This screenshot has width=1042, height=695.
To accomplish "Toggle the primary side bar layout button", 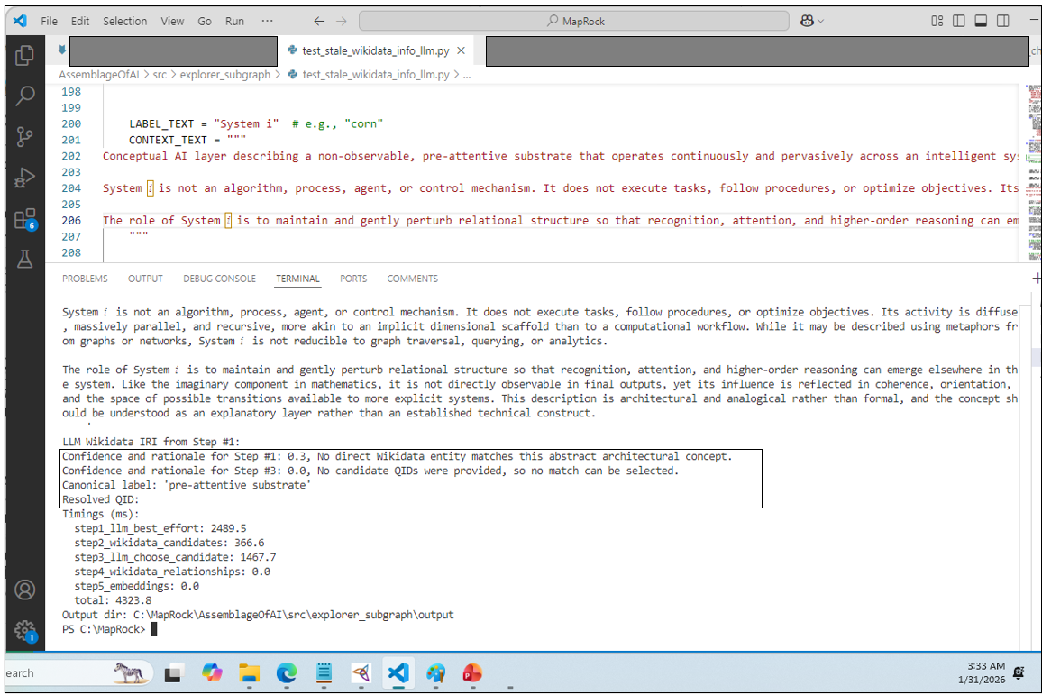I will pos(958,21).
